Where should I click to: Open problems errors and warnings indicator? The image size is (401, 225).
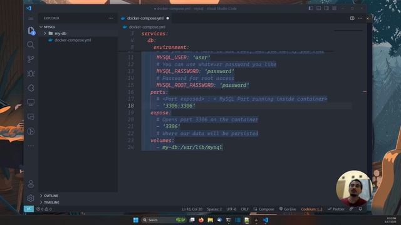(44, 209)
